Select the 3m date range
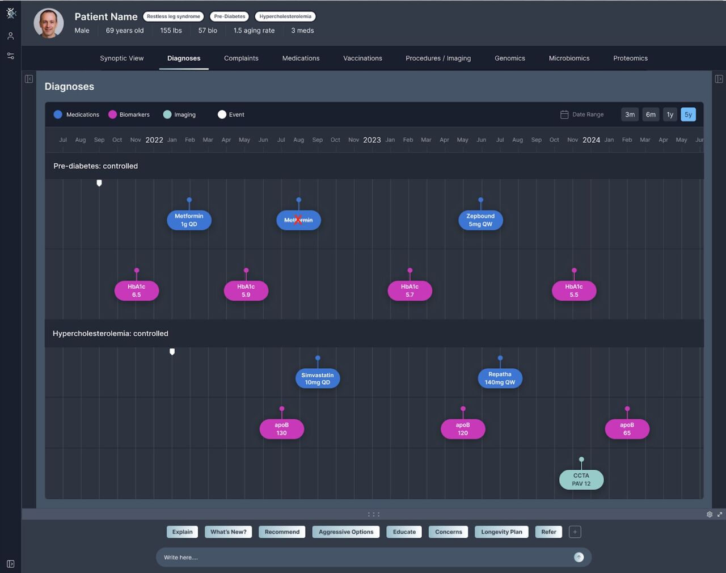The height and width of the screenshot is (573, 726). (630, 115)
